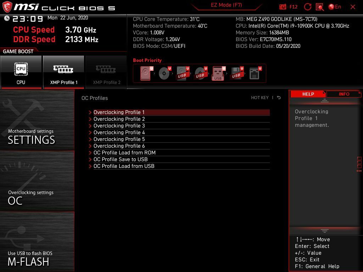
Task: Click the clock icon beside the time
Action: point(7,18)
